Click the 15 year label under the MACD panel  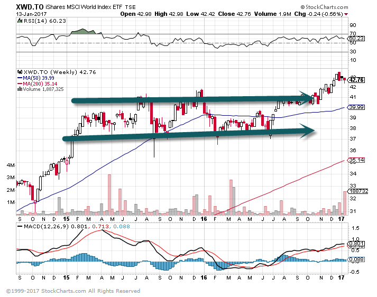(x=66, y=277)
